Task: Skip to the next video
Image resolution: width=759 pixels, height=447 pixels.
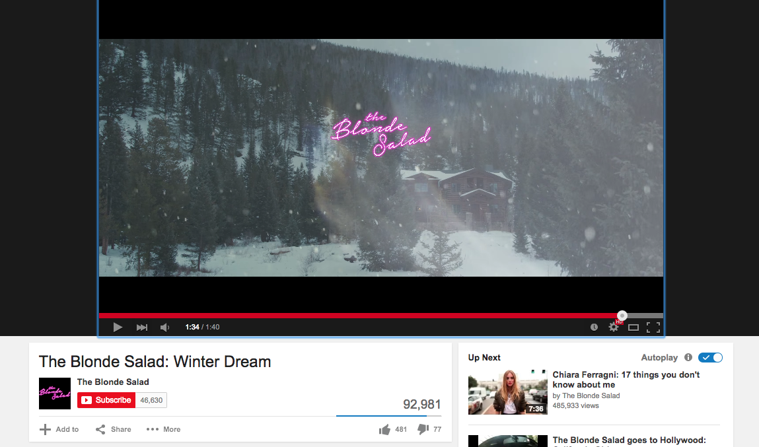Action: (142, 327)
